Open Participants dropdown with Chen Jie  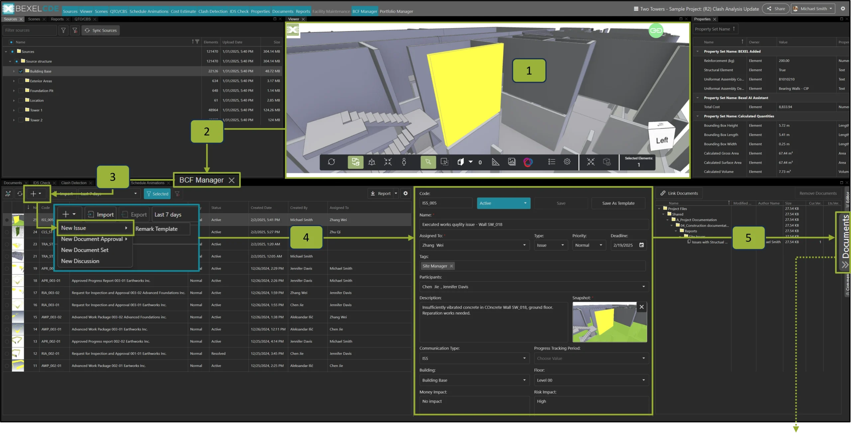tap(534, 287)
